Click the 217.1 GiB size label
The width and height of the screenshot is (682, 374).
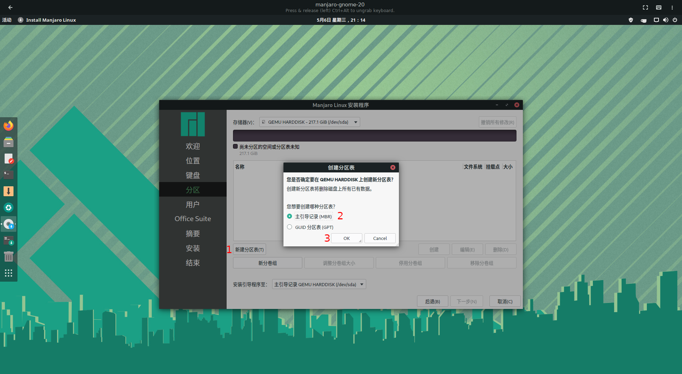tap(248, 154)
